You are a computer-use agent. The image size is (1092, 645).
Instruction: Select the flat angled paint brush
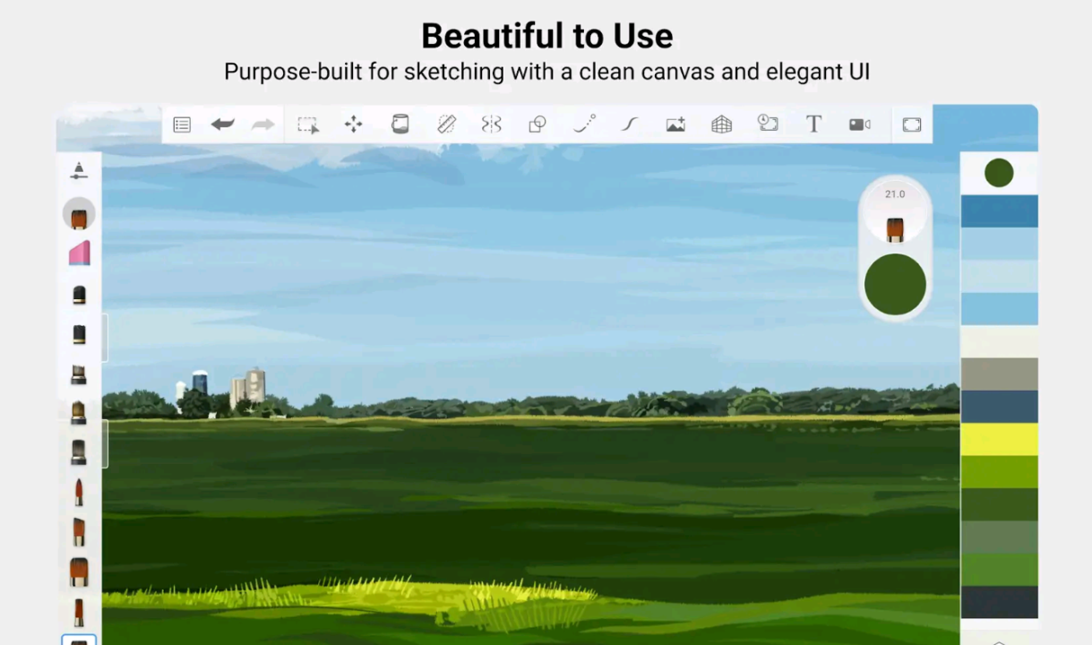(79, 531)
